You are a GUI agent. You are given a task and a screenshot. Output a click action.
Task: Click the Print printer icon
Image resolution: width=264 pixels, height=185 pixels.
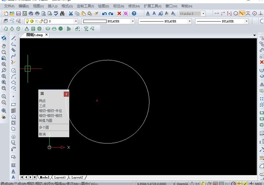coord(37,14)
